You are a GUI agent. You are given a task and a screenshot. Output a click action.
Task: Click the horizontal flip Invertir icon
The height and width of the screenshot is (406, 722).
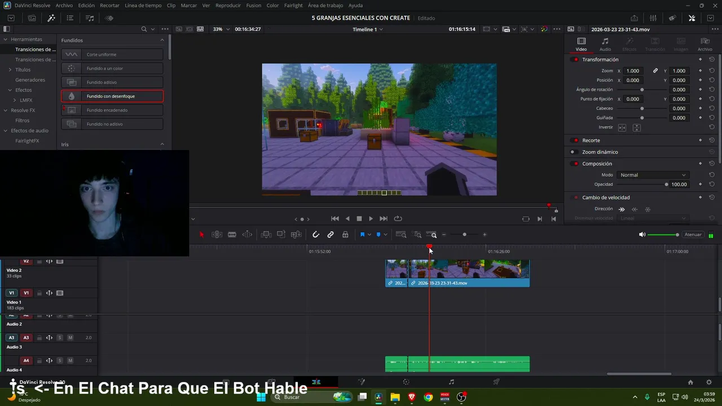(622, 127)
